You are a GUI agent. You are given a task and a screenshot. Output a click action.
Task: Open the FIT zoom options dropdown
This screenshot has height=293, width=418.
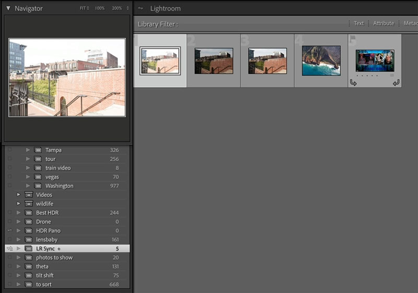[85, 8]
